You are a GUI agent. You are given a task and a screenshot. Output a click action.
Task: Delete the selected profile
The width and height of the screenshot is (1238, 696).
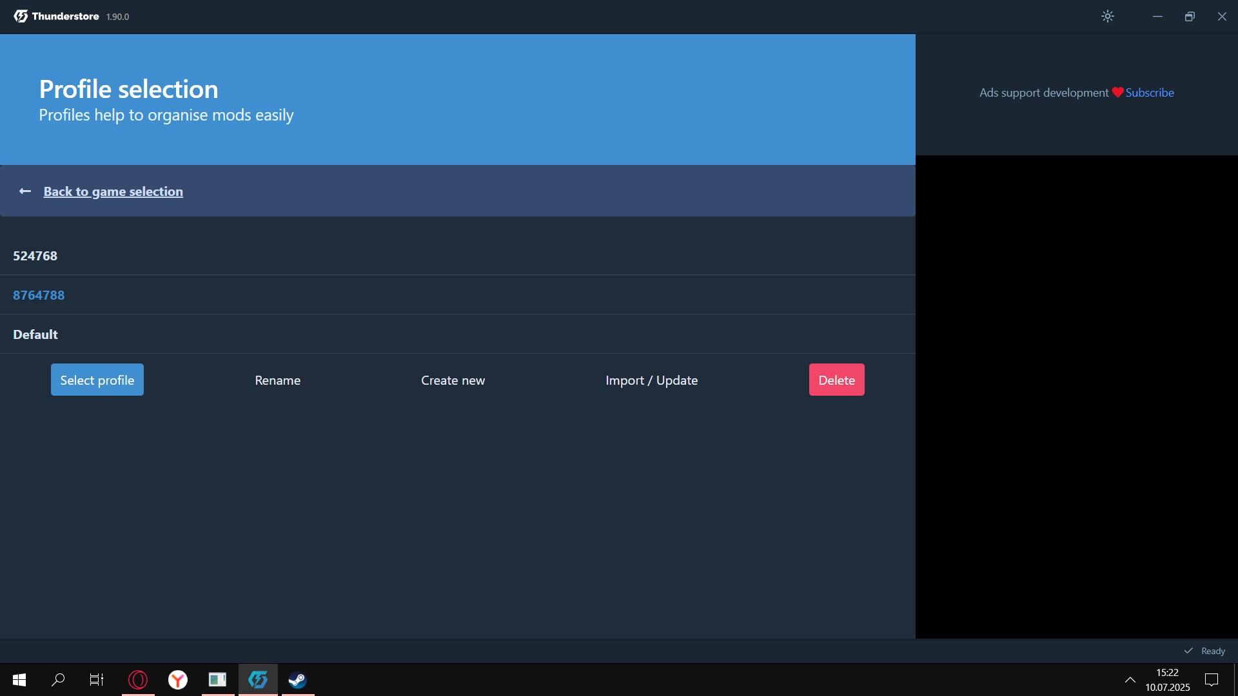point(836,380)
